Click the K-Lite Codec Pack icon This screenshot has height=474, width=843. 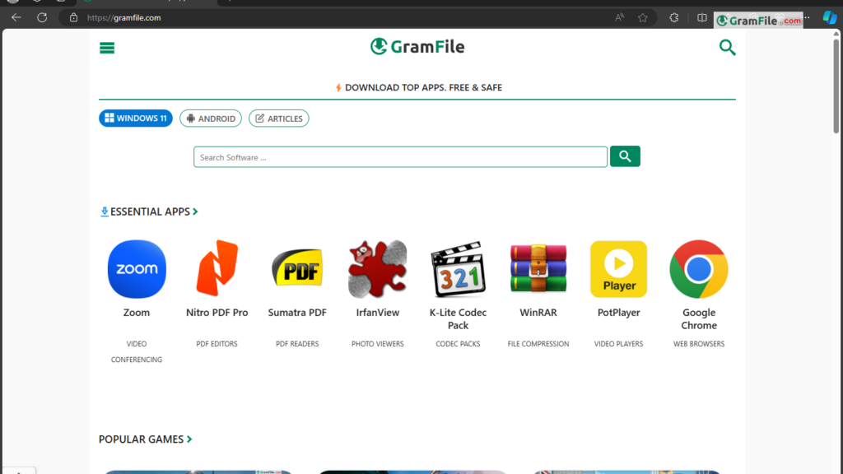[458, 269]
